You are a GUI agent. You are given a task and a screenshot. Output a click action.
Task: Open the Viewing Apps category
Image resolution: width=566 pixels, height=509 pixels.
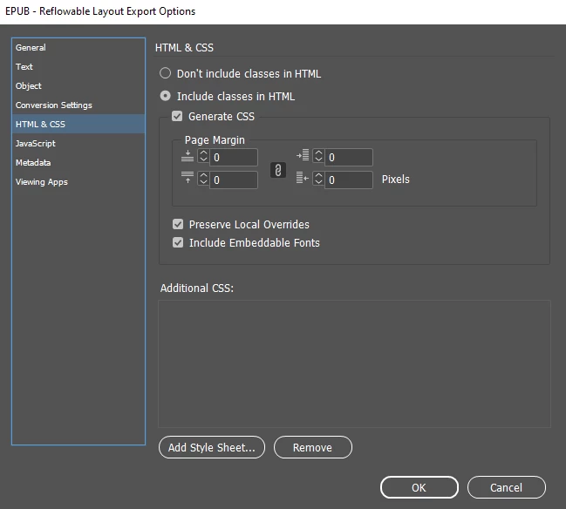tap(78, 181)
